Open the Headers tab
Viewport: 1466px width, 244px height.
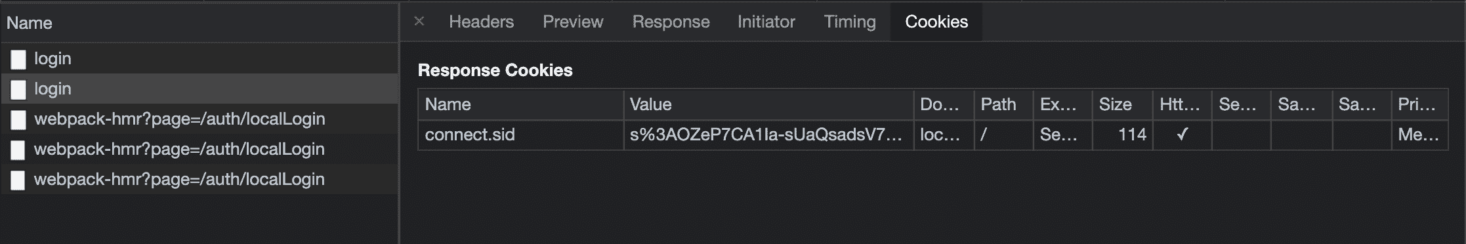tap(481, 22)
